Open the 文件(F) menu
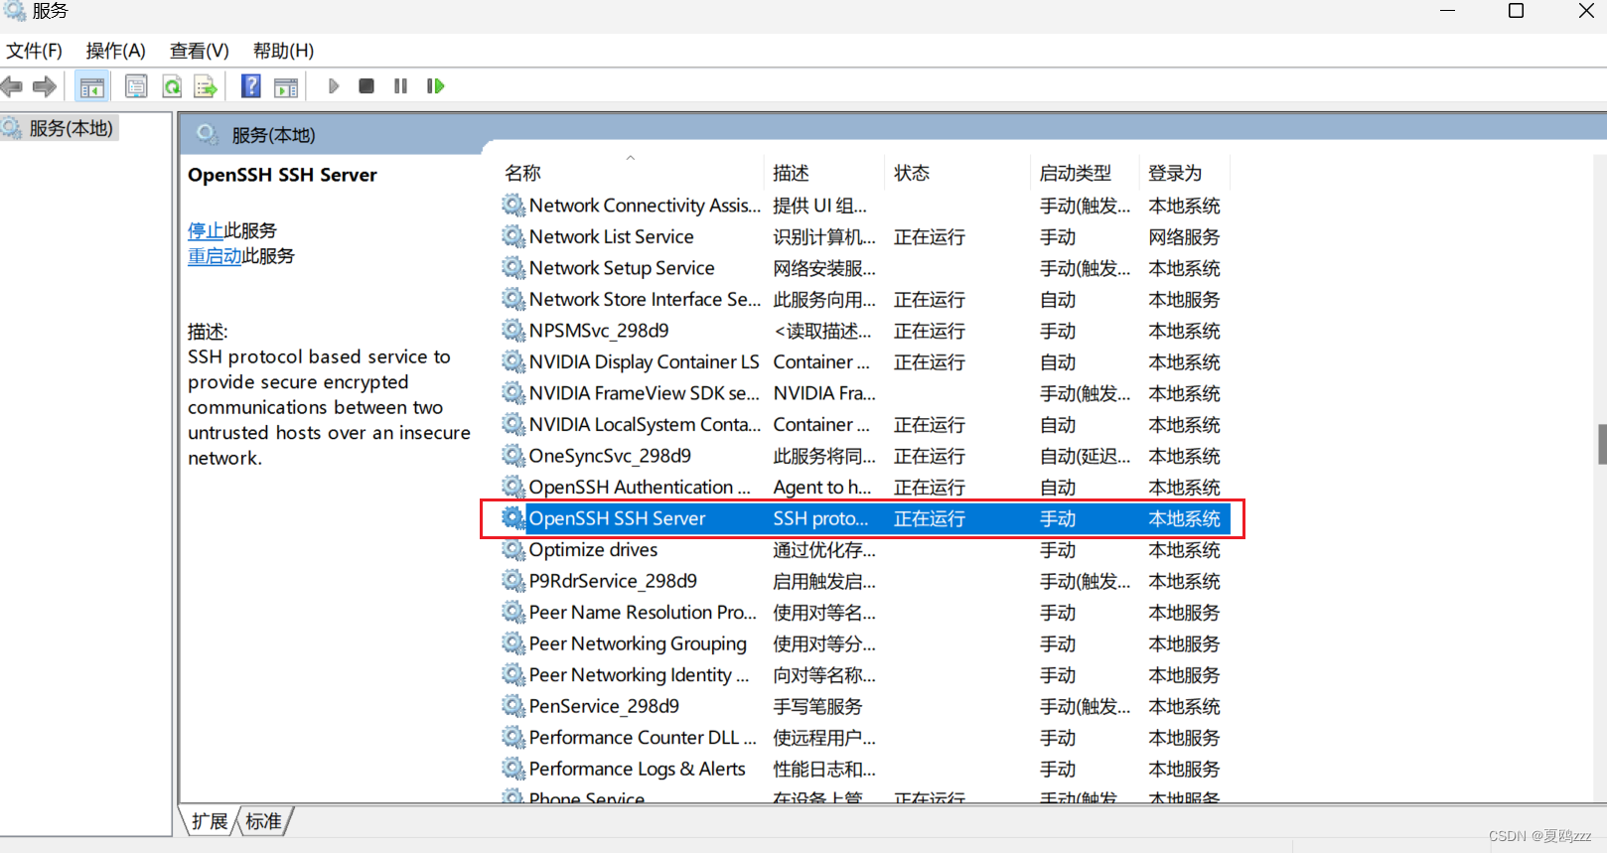Image resolution: width=1607 pixels, height=853 pixels. (35, 51)
